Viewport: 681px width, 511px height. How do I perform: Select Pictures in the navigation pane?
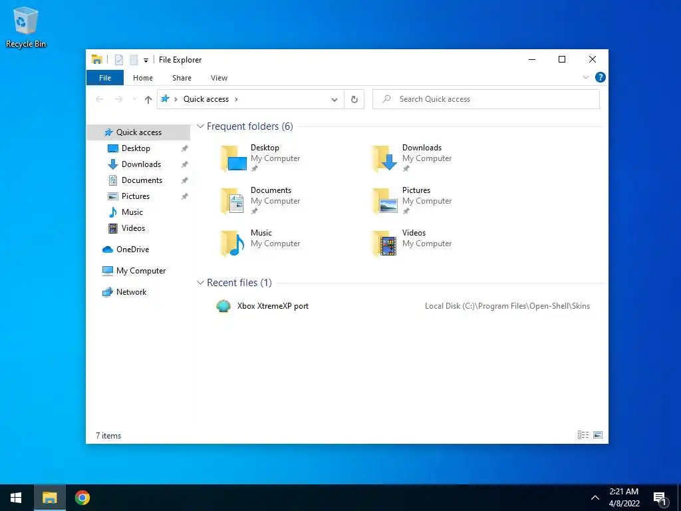pyautogui.click(x=136, y=196)
